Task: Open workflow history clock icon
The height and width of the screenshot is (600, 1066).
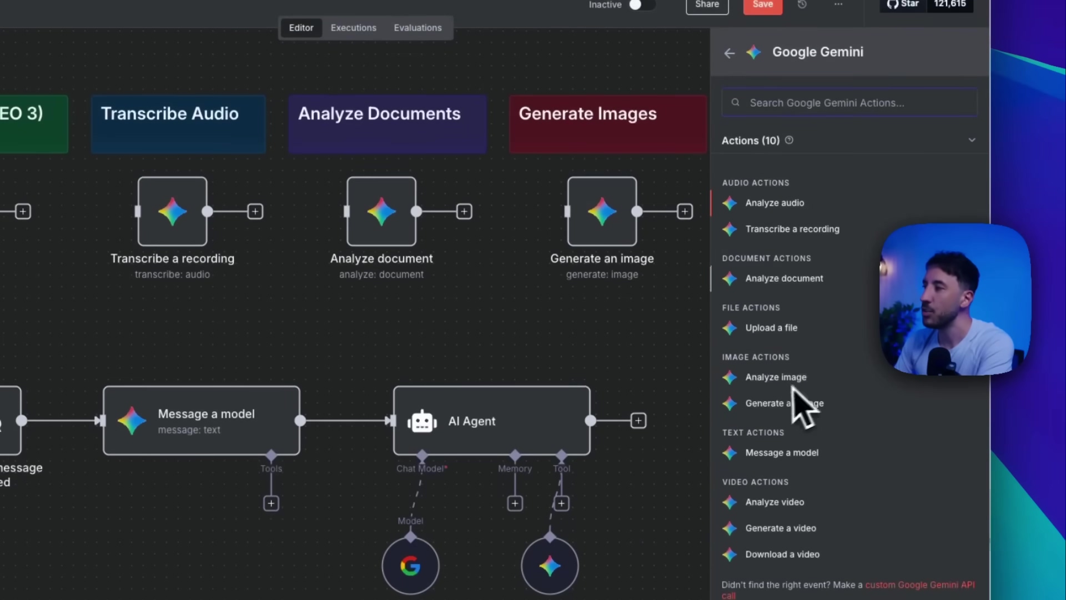Action: [802, 4]
